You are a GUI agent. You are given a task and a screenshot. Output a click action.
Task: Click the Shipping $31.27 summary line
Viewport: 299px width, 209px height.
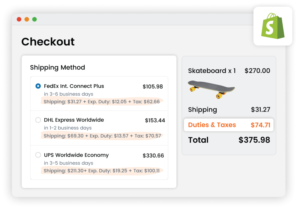229,110
